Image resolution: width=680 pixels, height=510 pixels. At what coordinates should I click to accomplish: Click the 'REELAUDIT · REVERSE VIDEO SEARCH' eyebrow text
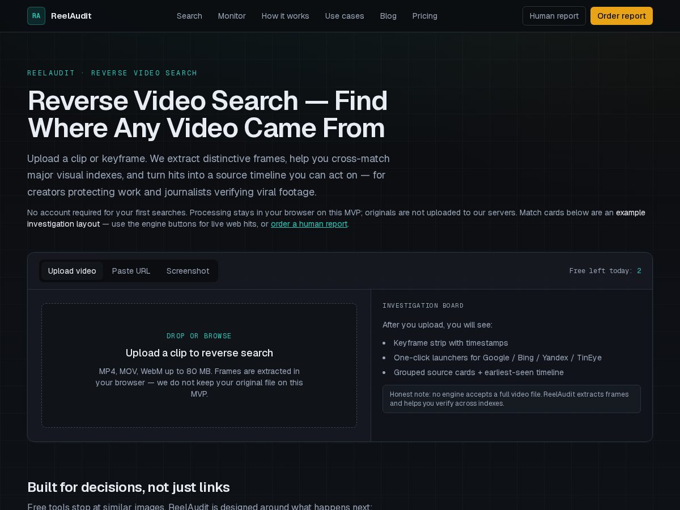[112, 73]
